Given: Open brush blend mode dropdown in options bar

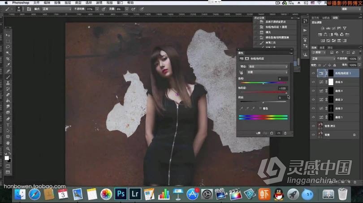Looking at the screenshot, I should 57,9.
